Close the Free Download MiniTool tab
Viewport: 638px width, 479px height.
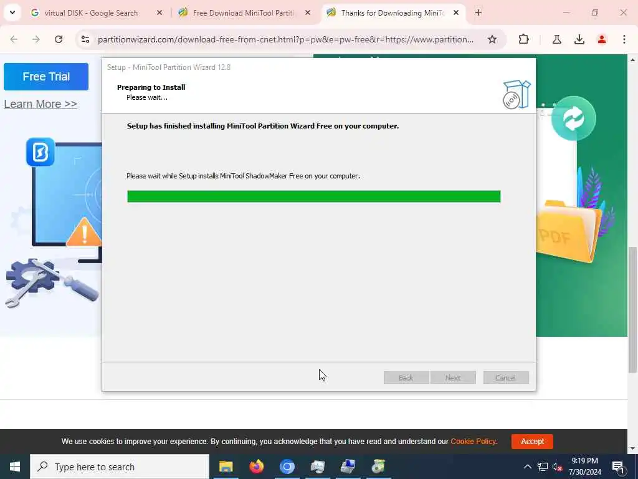(x=308, y=13)
